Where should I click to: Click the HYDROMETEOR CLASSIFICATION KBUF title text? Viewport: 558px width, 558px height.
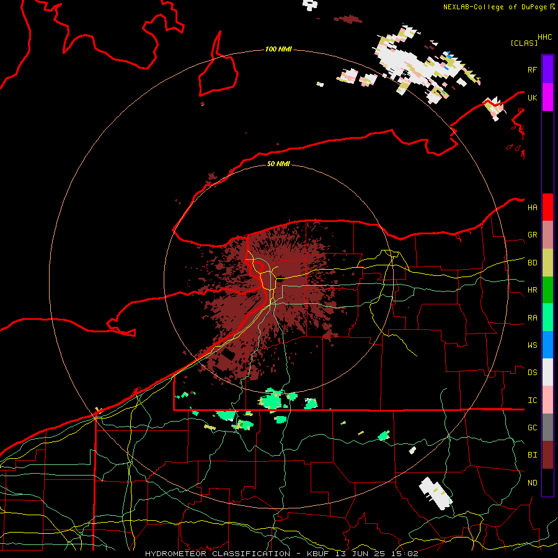click(281, 554)
